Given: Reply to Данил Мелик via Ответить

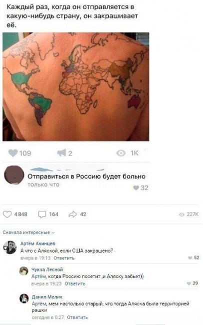Looking at the screenshot, I should pyautogui.click(x=77, y=317).
